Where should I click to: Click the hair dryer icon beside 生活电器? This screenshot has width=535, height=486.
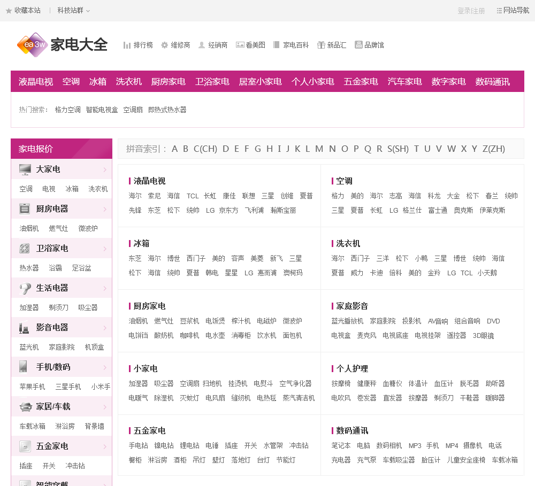tap(25, 288)
